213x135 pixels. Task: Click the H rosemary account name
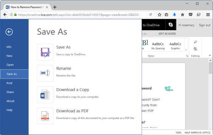tap(186, 25)
